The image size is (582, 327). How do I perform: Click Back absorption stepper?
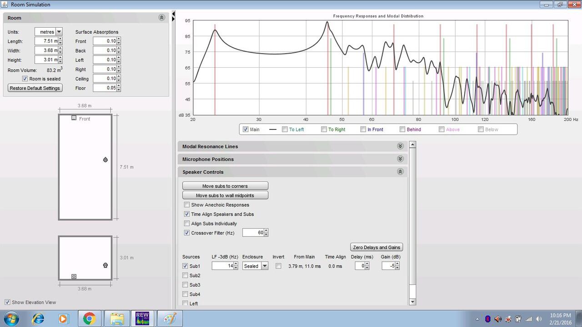coord(119,50)
